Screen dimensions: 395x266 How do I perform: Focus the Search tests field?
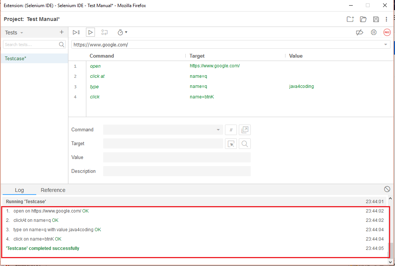tap(31, 45)
